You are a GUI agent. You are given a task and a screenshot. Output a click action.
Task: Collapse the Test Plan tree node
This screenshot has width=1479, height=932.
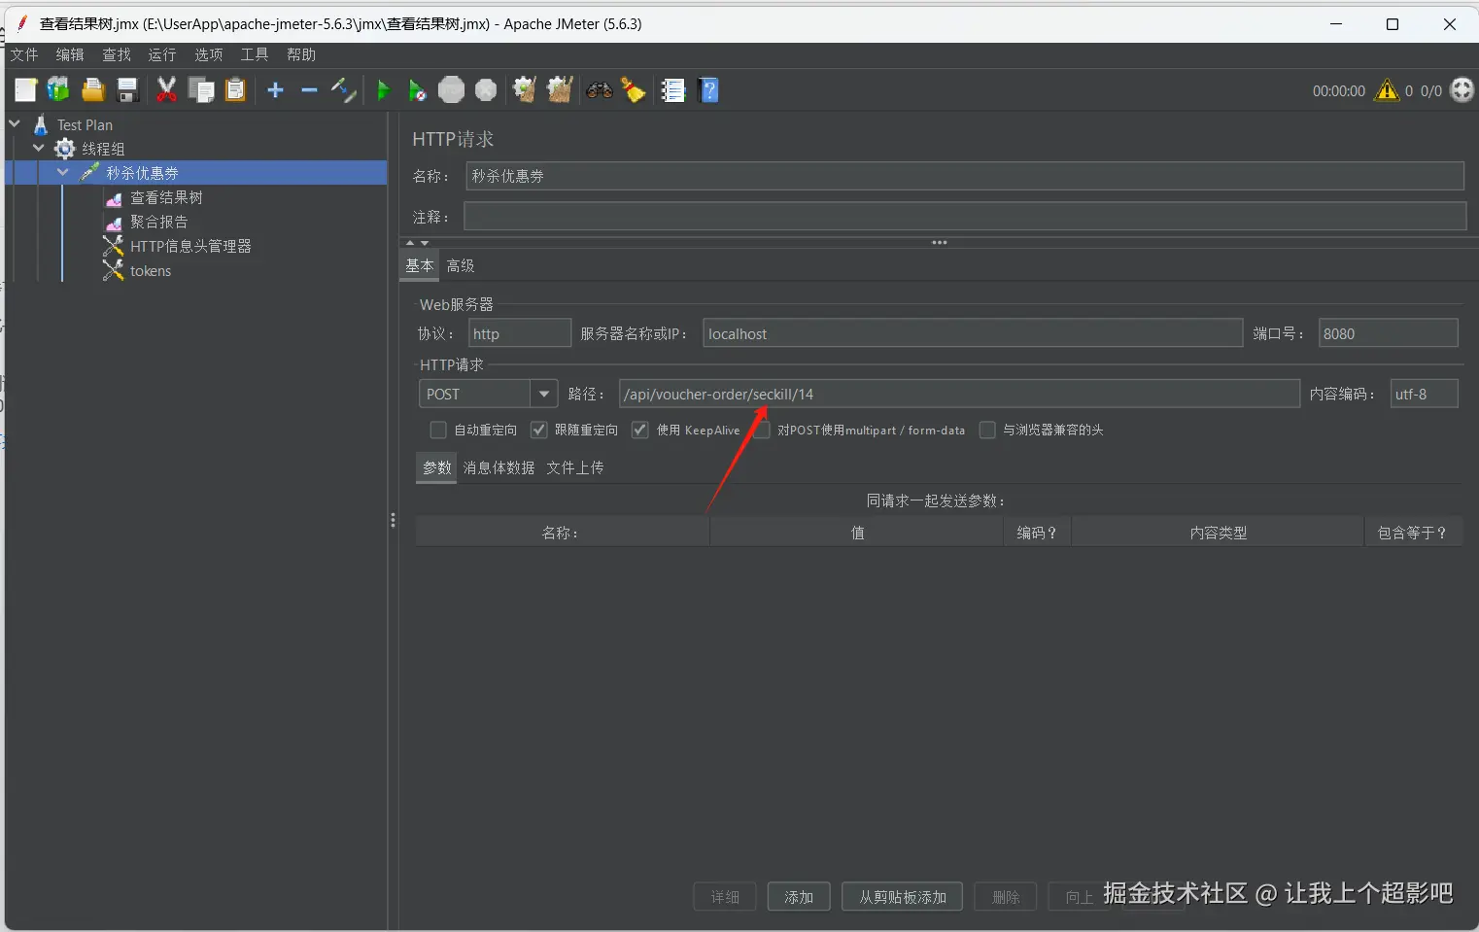tap(15, 123)
